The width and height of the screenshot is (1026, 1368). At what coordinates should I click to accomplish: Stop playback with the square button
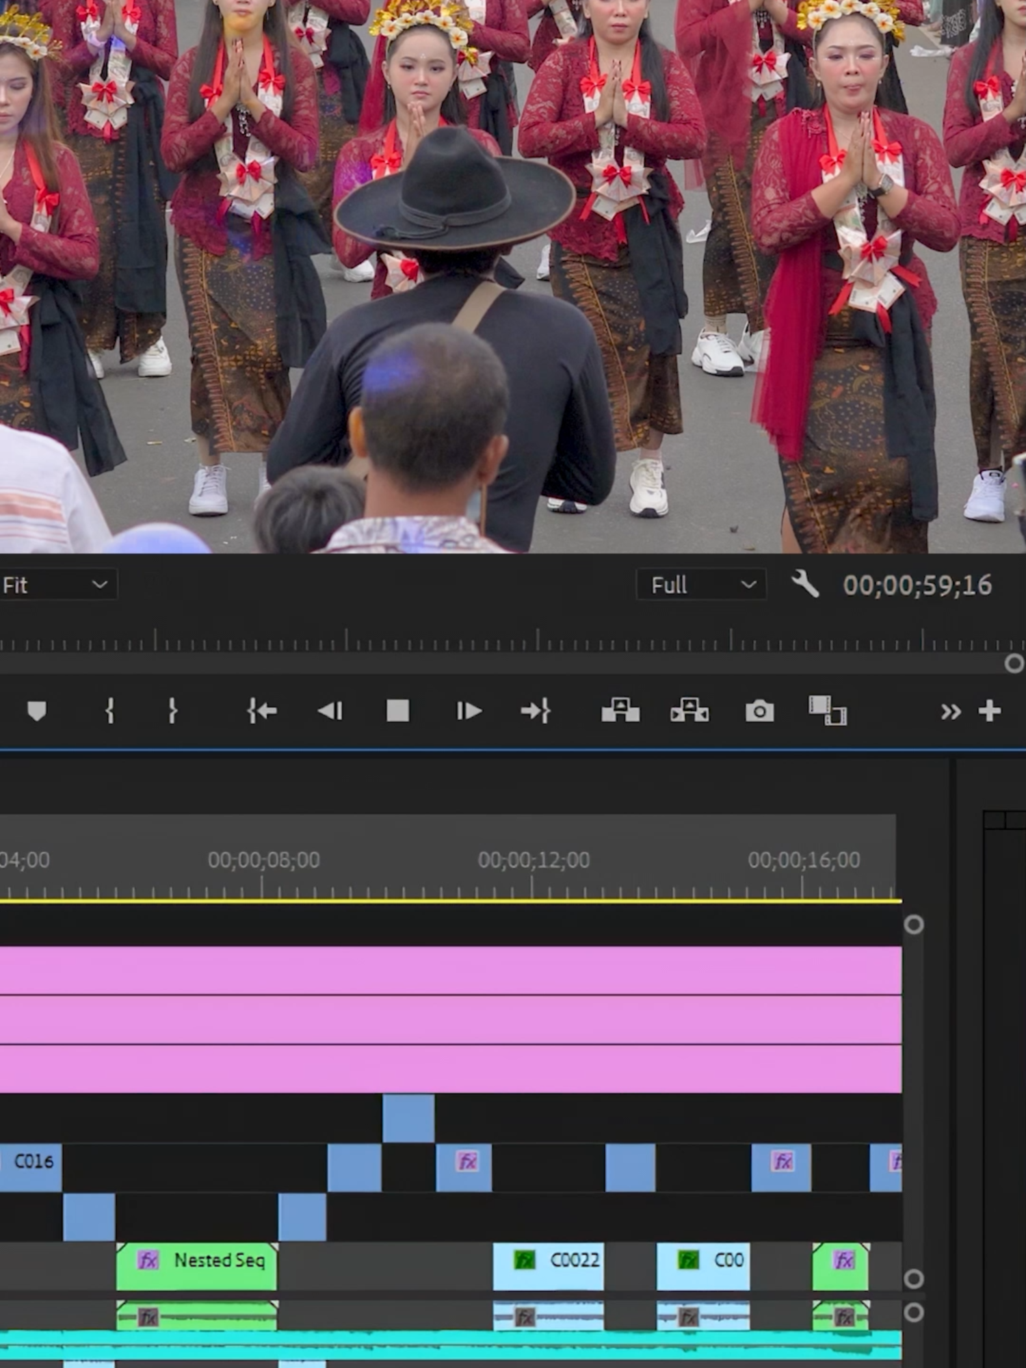coord(398,711)
